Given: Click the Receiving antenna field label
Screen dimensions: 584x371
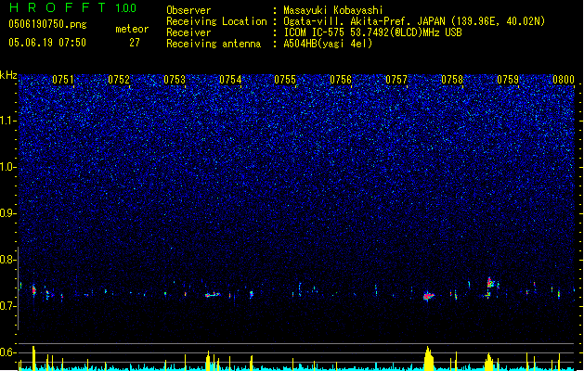Looking at the screenshot, I should [x=214, y=44].
